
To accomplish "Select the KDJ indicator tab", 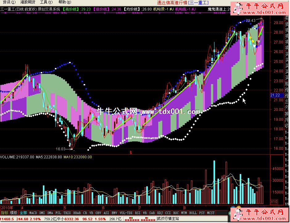I will (160, 213).
